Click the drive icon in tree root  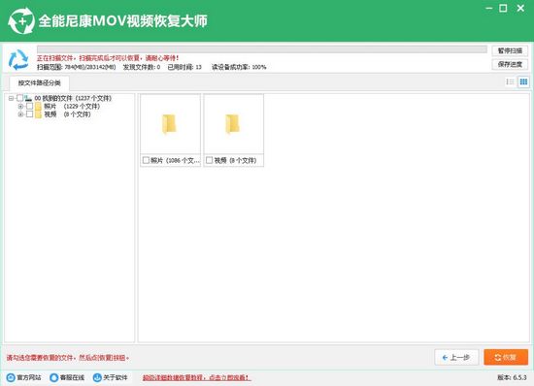click(x=28, y=98)
